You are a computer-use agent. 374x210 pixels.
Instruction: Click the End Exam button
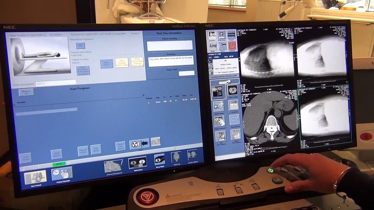(25, 158)
